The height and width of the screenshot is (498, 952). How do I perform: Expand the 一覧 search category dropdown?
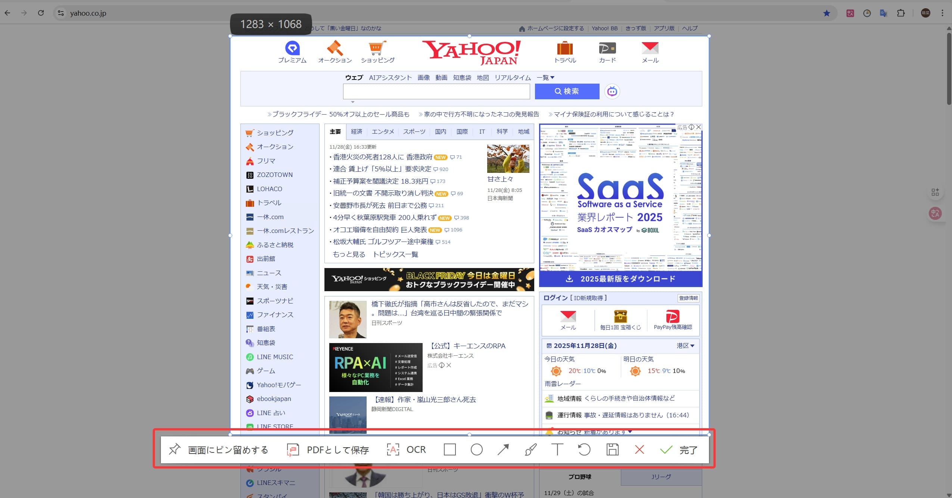pyautogui.click(x=545, y=78)
